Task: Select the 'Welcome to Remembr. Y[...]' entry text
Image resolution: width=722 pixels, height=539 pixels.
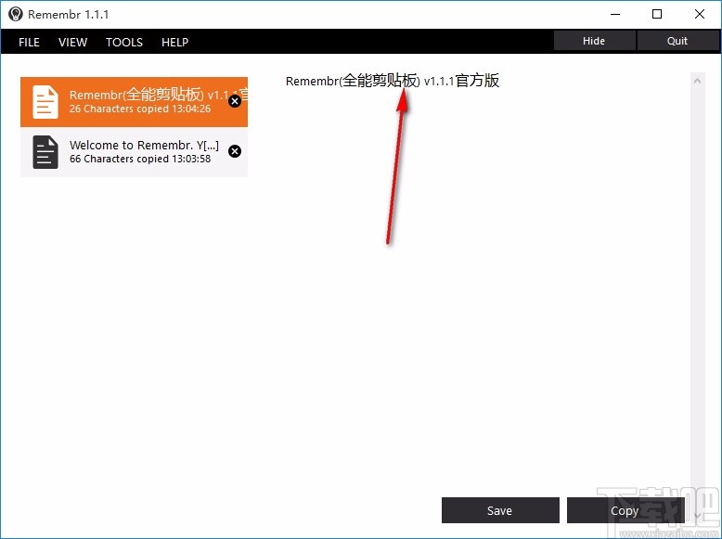Action: (x=144, y=146)
